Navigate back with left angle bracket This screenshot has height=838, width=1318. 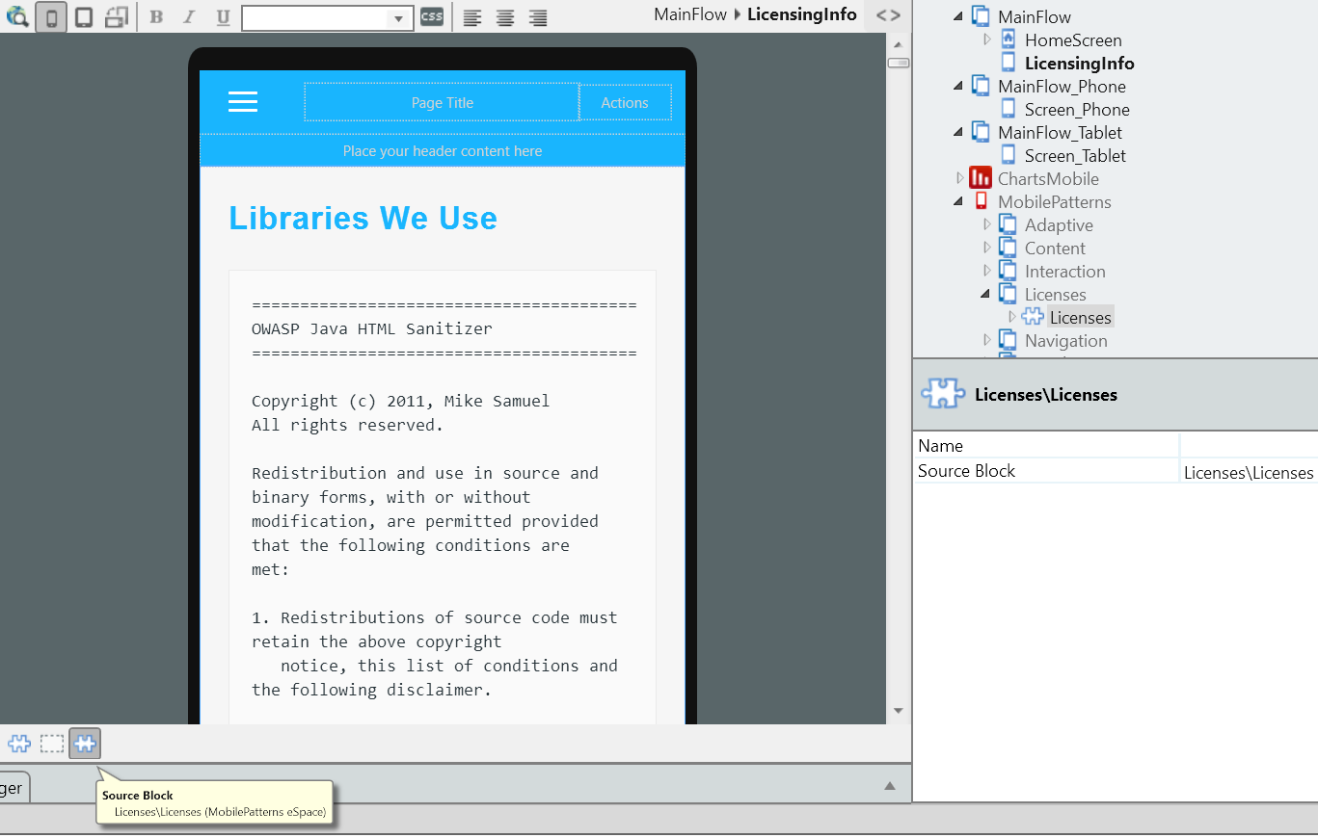pos(881,15)
